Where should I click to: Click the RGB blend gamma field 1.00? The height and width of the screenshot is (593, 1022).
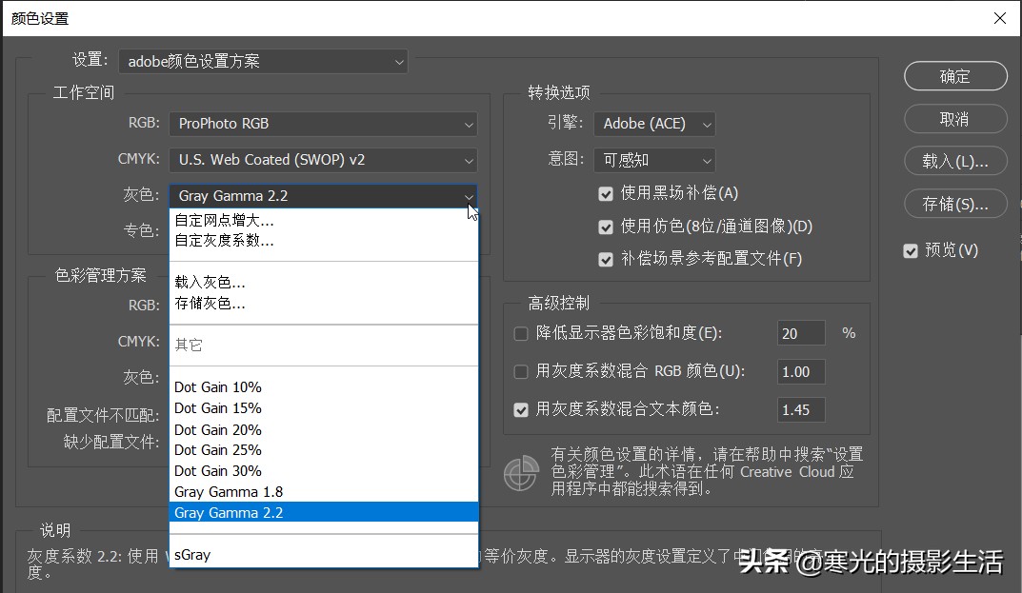(x=801, y=371)
